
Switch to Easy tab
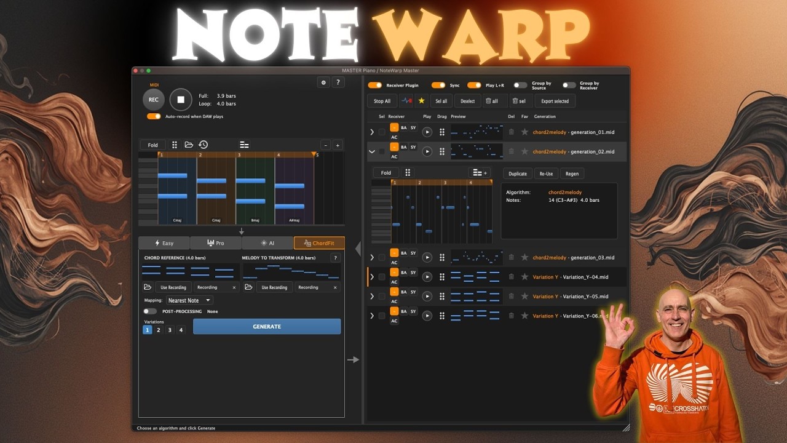point(164,243)
